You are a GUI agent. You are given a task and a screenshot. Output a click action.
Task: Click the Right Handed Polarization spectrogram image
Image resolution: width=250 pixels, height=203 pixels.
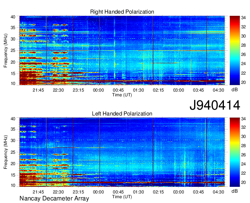coord(122,50)
